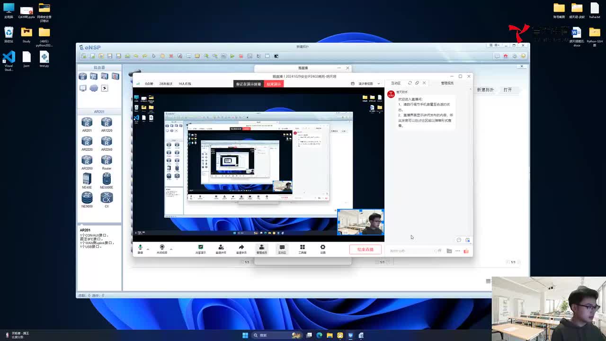606x341 pixels.
Task: Select the NE5000E device
Action: click(x=107, y=181)
